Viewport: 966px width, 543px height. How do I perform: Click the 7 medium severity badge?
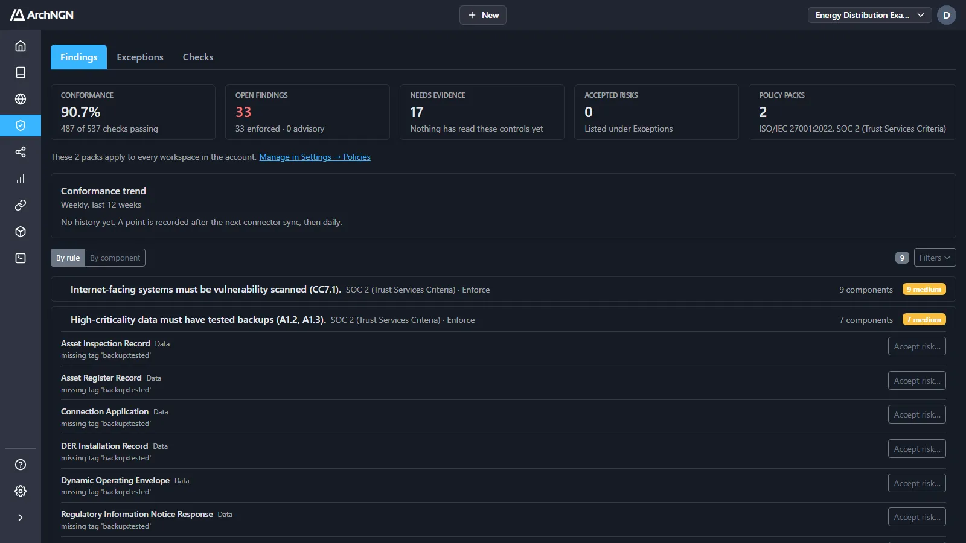[924, 320]
